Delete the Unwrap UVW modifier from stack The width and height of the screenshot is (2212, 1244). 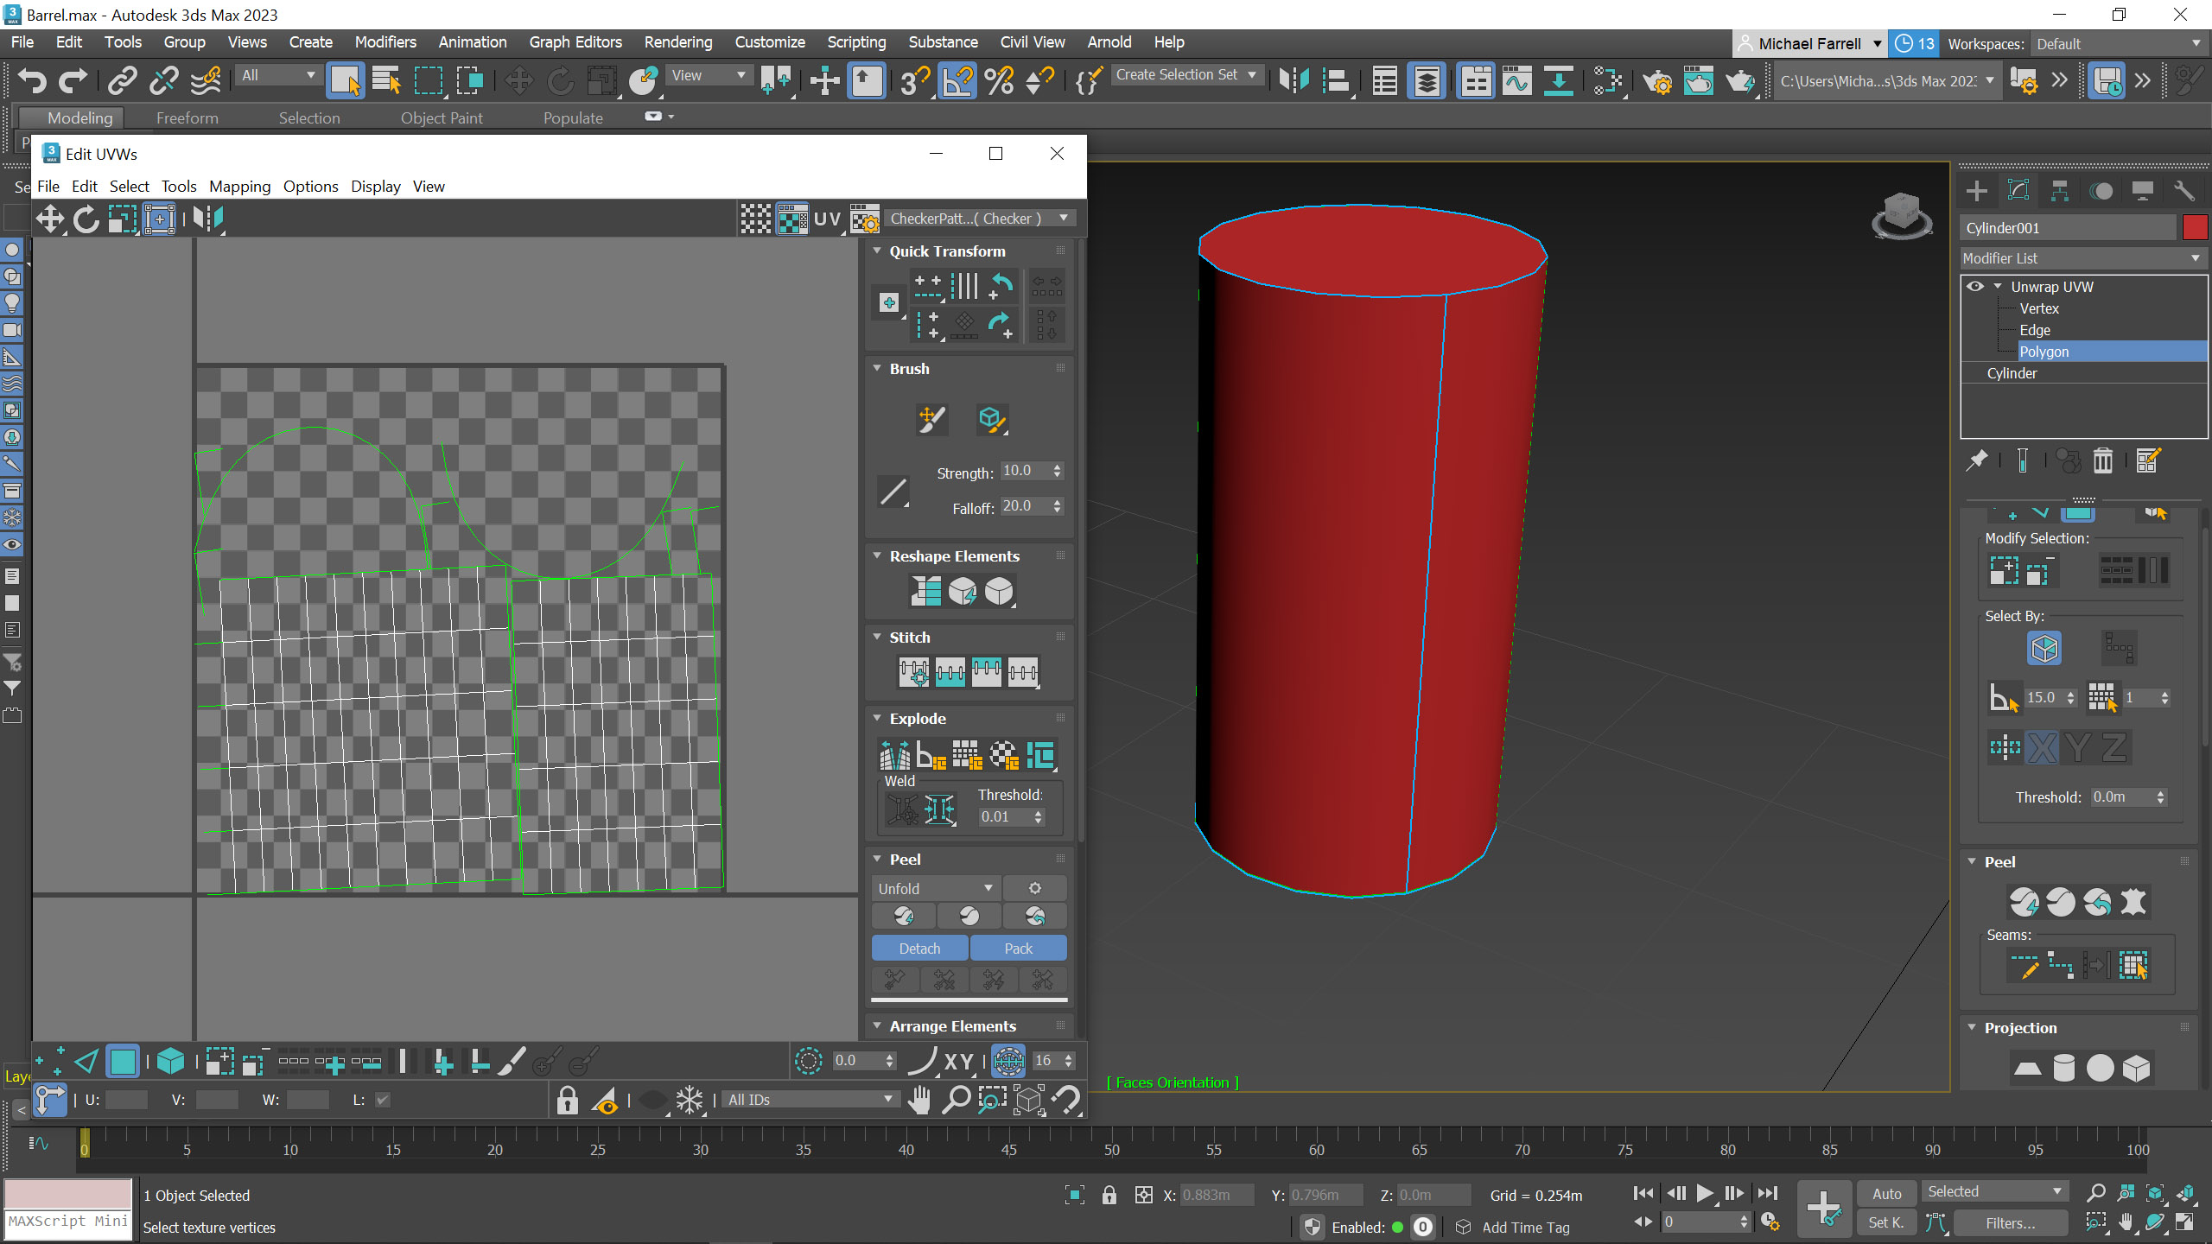(x=2103, y=460)
